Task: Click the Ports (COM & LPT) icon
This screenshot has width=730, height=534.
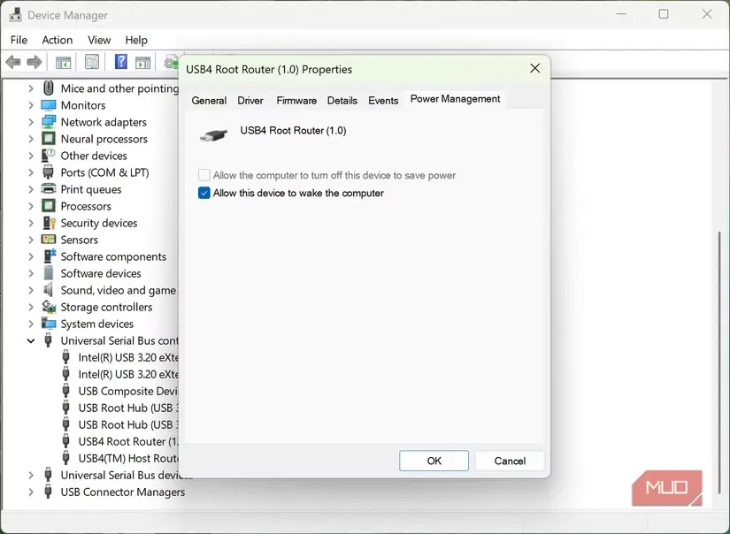Action: tap(49, 172)
